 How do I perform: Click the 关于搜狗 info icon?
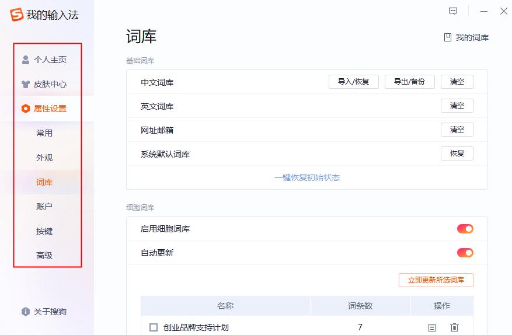pyautogui.click(x=26, y=312)
